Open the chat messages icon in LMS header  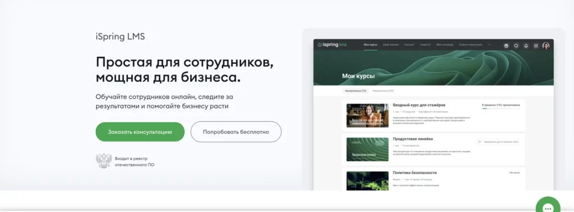coord(516,46)
